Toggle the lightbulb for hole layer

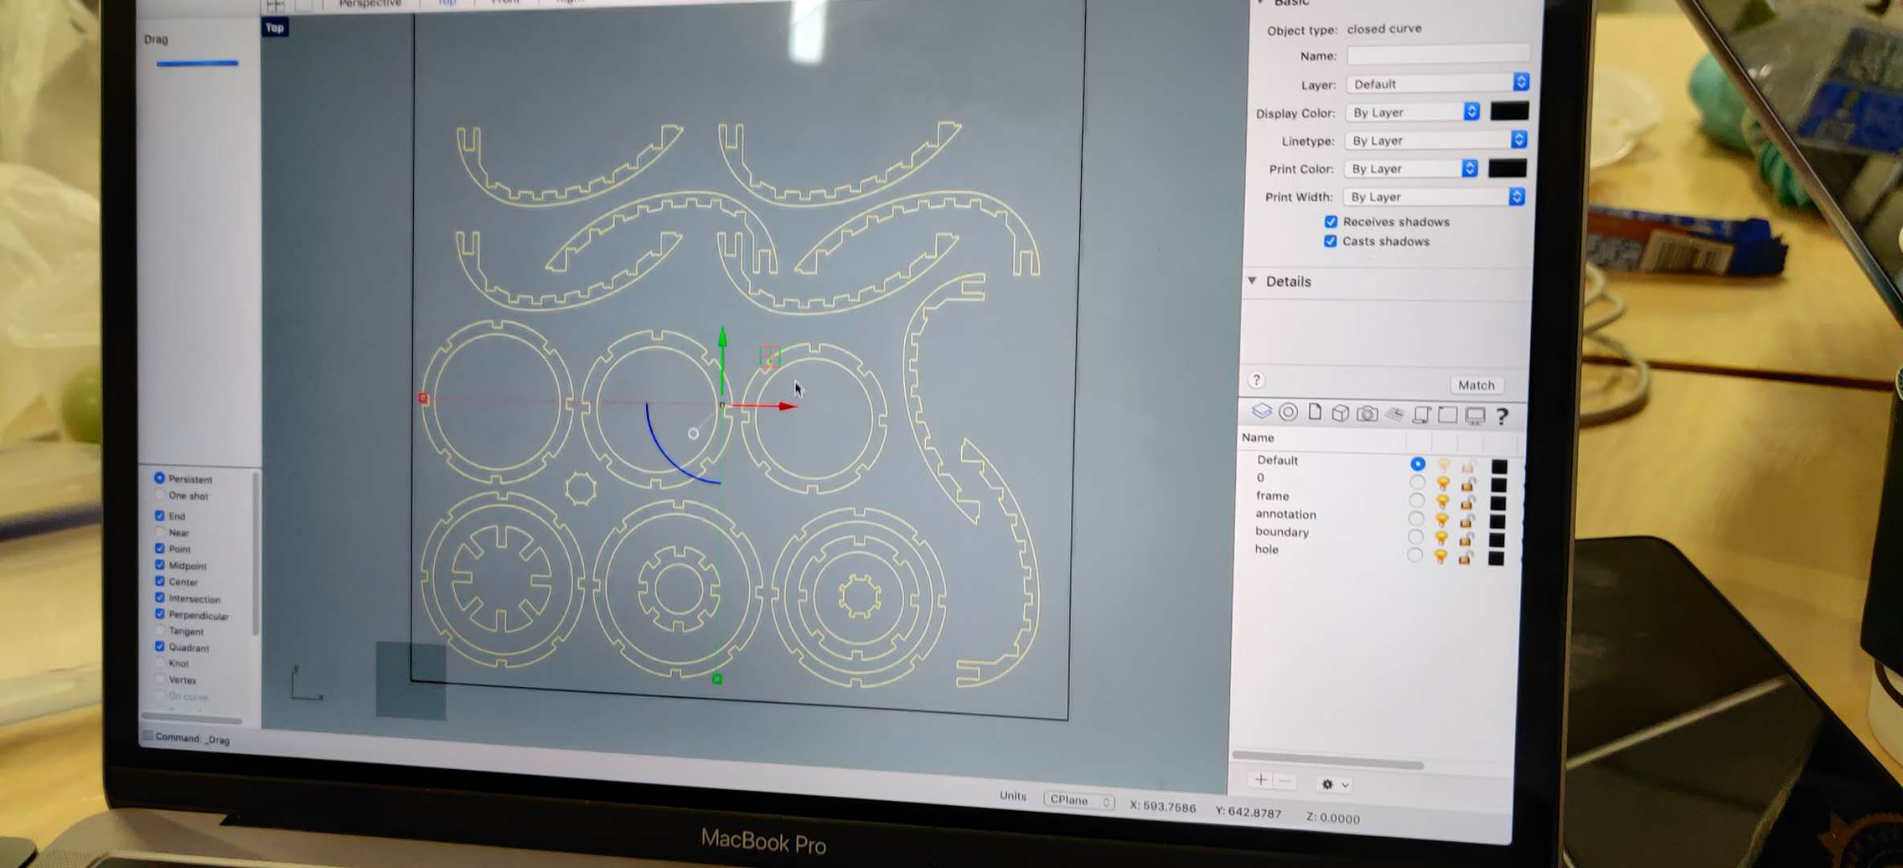click(x=1441, y=556)
